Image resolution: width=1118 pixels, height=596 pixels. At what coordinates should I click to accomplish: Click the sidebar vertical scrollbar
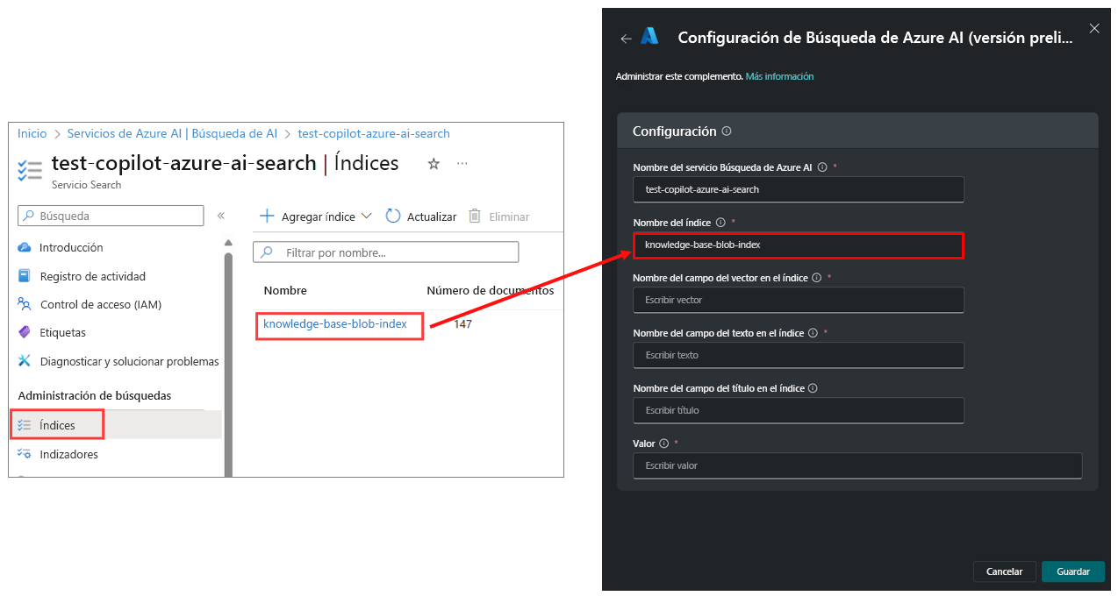pyautogui.click(x=229, y=363)
